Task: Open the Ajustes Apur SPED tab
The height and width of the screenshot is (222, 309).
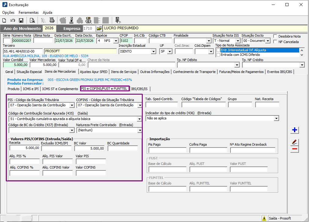Action: pyautogui.click(x=94, y=72)
